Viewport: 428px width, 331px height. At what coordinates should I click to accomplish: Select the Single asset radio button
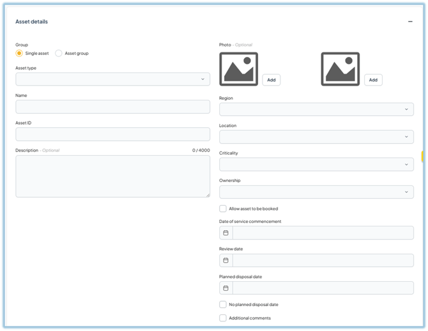pyautogui.click(x=19, y=53)
